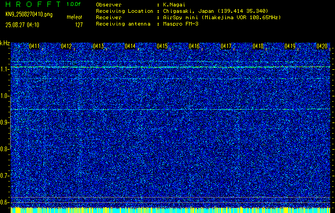Click the meteor label above the count

tap(75, 17)
